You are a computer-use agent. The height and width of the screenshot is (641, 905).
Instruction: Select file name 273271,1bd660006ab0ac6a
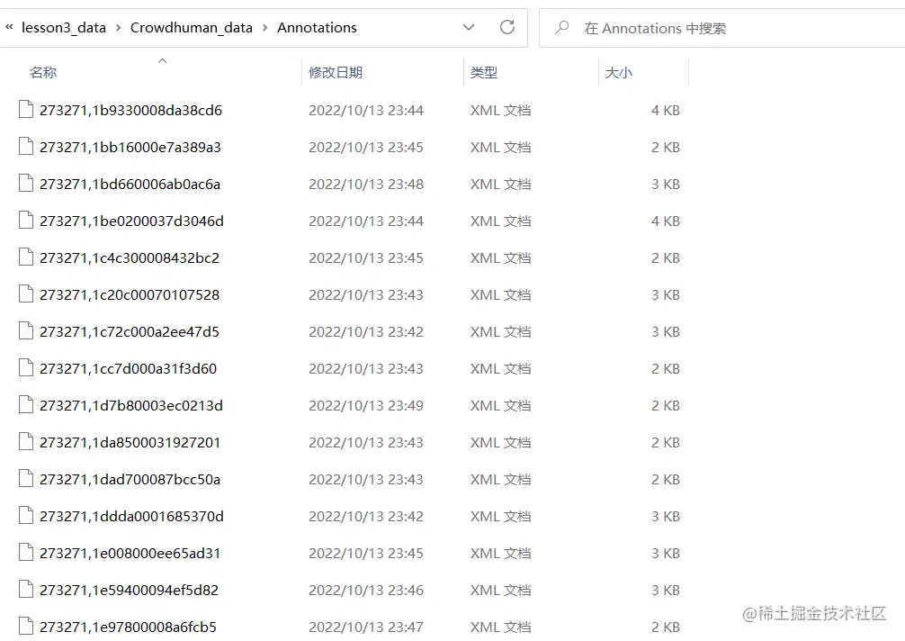click(x=130, y=185)
